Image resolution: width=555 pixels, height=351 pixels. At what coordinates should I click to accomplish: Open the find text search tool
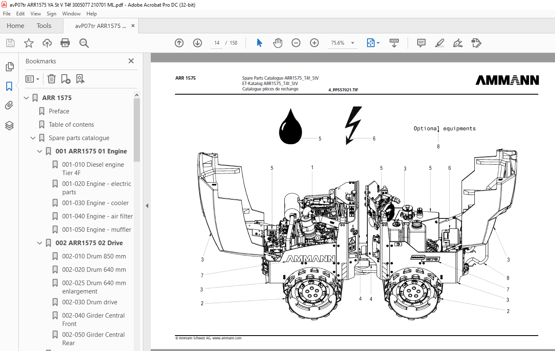pos(84,43)
